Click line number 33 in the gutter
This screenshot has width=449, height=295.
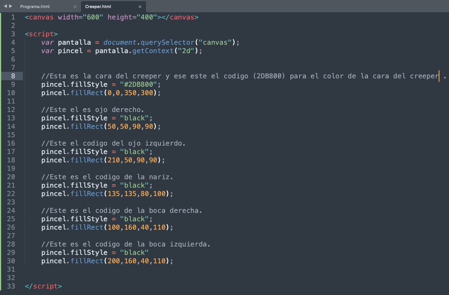point(11,286)
